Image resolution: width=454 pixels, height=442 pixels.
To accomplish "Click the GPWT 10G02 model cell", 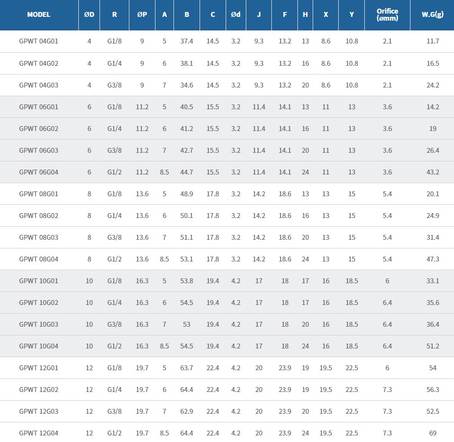I will click(x=39, y=303).
